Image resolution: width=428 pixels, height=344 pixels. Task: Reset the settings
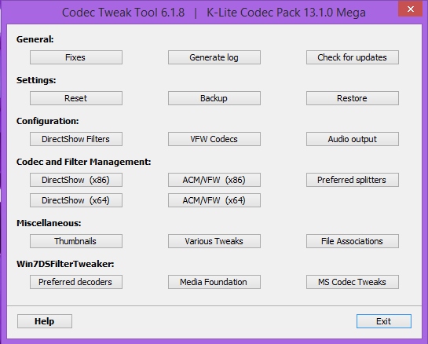[76, 98]
